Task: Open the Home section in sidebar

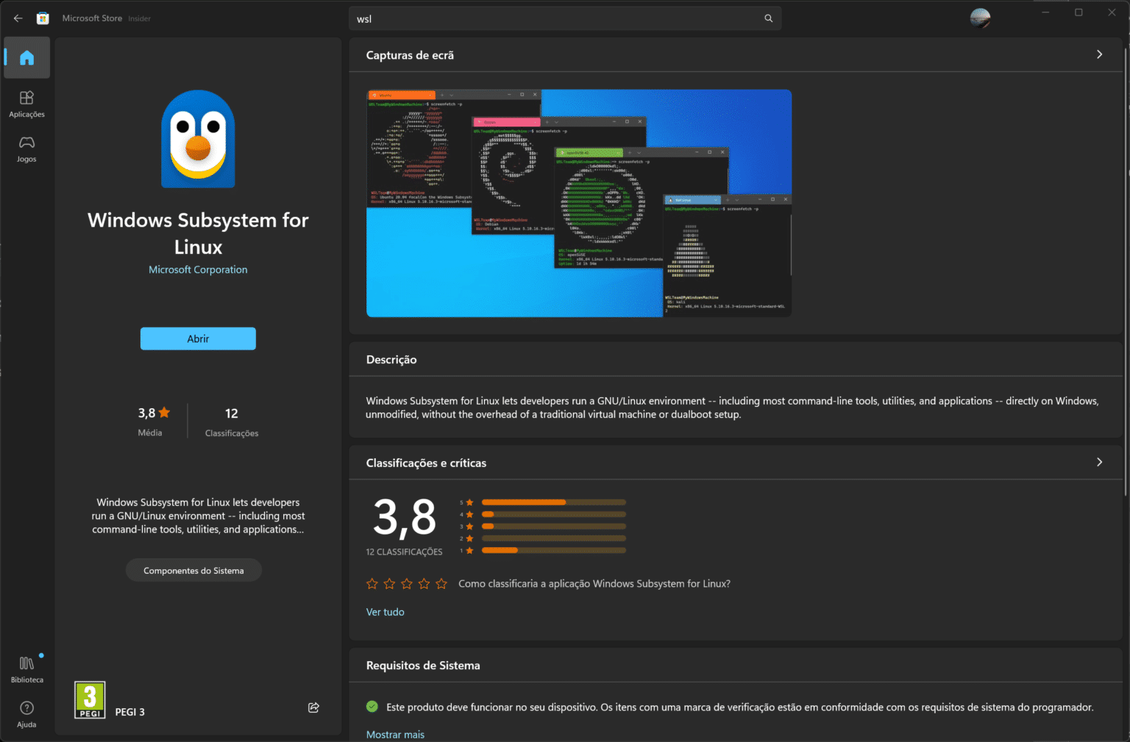Action: pyautogui.click(x=26, y=57)
